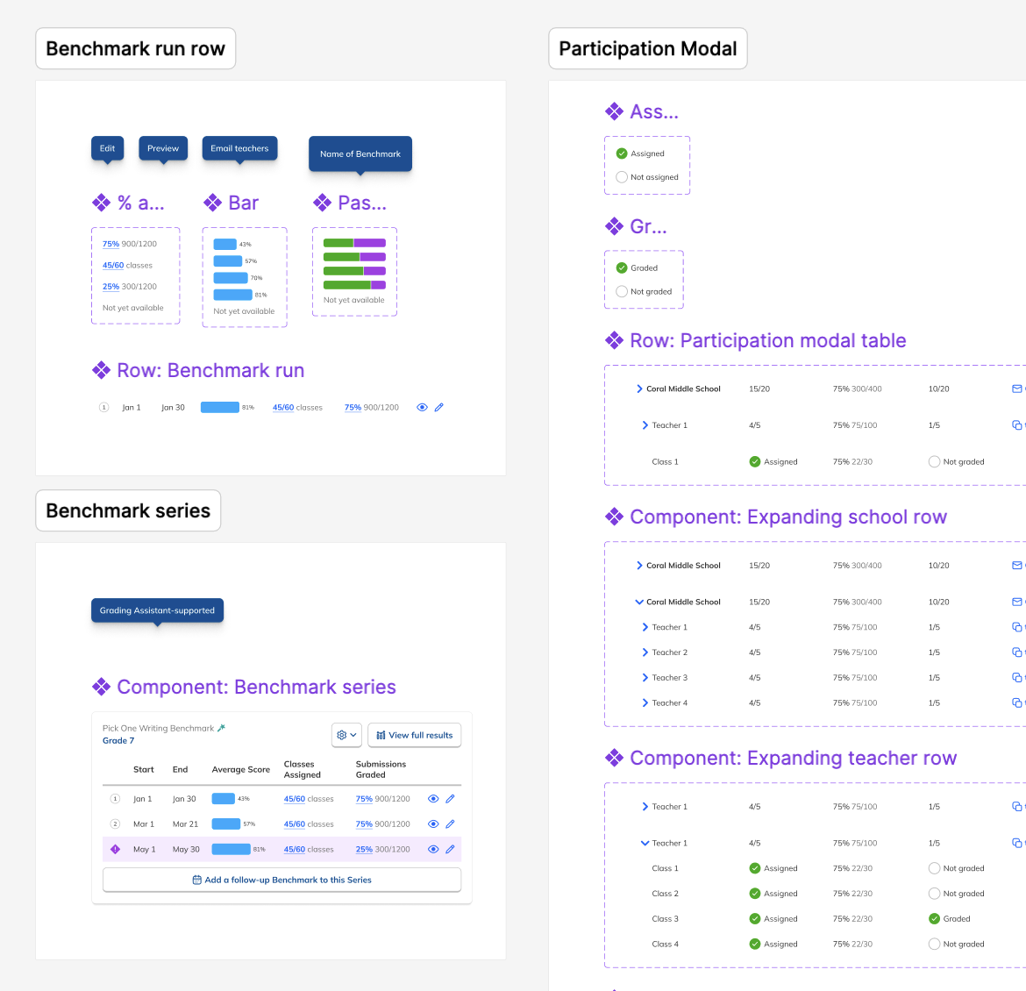This screenshot has height=991, width=1026.
Task: Click the 57% score bar in Mar 1 row
Action: point(226,824)
